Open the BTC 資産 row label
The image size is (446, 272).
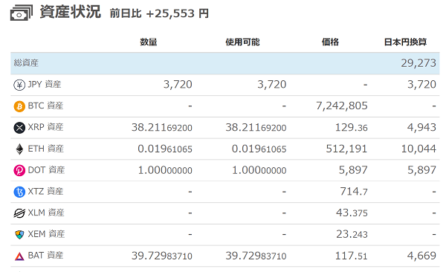tap(45, 106)
